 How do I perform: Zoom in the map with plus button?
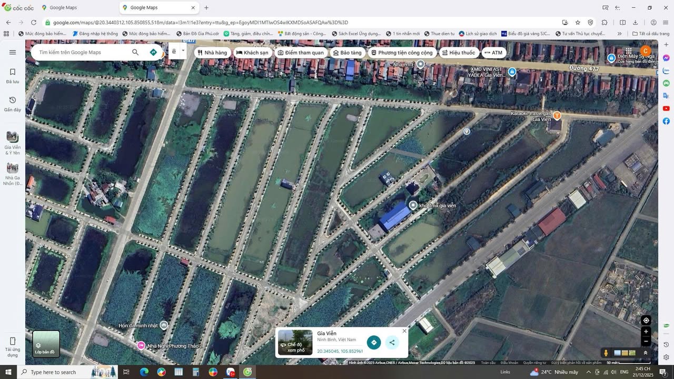(x=646, y=332)
